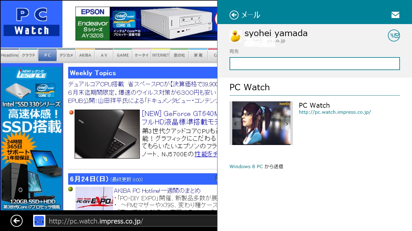Go back using the Mail panel back arrow
Screen dimensions: 412x231
234,15
